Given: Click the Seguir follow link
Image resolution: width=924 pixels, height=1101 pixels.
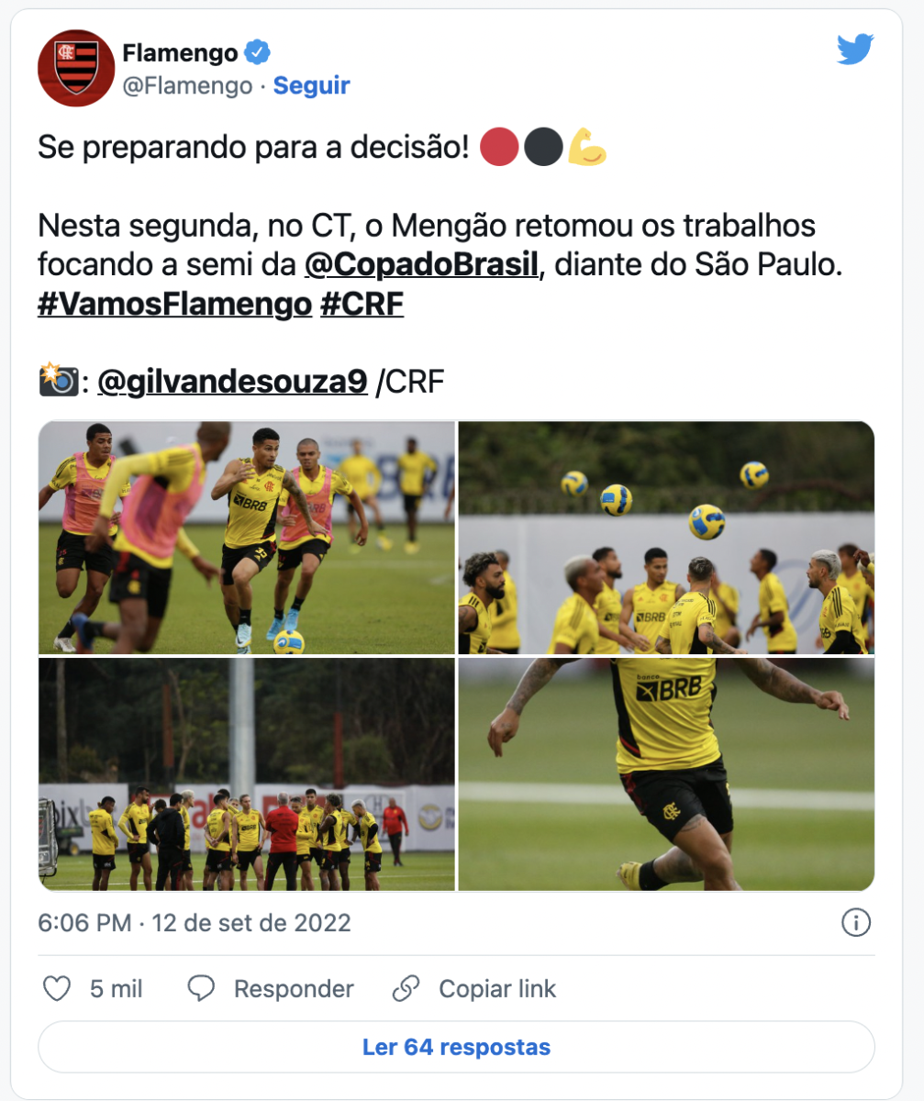Looking at the screenshot, I should pyautogui.click(x=312, y=85).
